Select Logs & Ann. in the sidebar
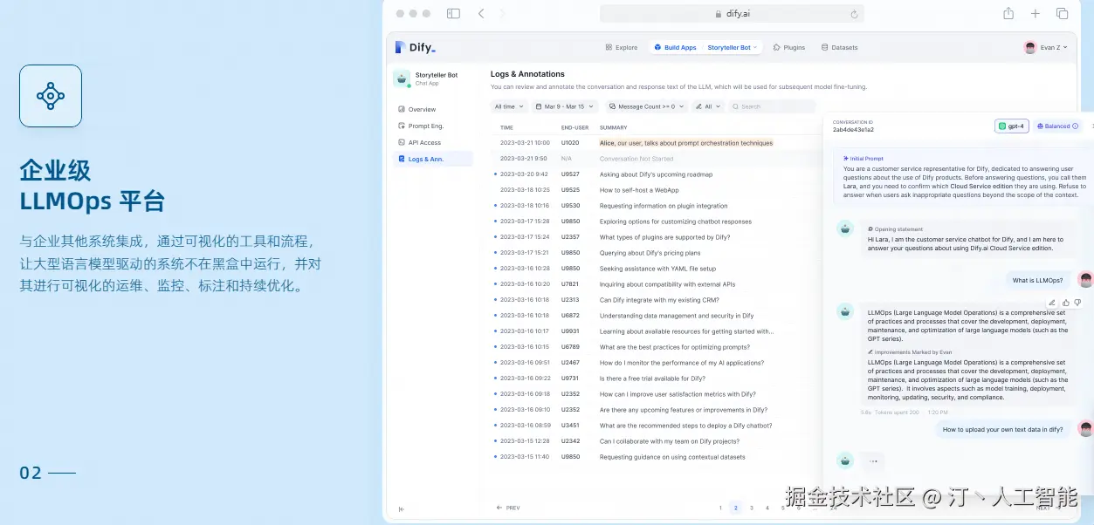Screen dimensions: 1094x525 coord(432,159)
